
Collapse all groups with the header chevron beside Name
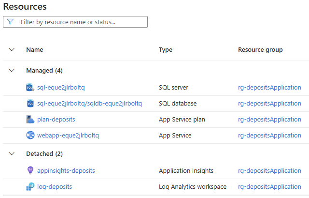[12, 49]
